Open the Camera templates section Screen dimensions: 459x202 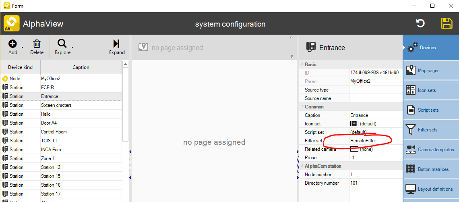click(430, 150)
